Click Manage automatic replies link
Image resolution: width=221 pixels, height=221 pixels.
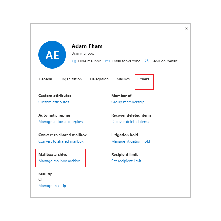pos(60,122)
